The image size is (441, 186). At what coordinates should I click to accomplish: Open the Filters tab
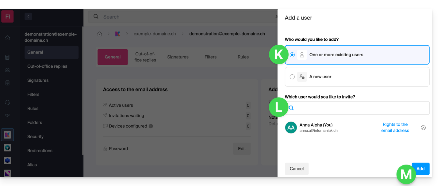point(210,57)
